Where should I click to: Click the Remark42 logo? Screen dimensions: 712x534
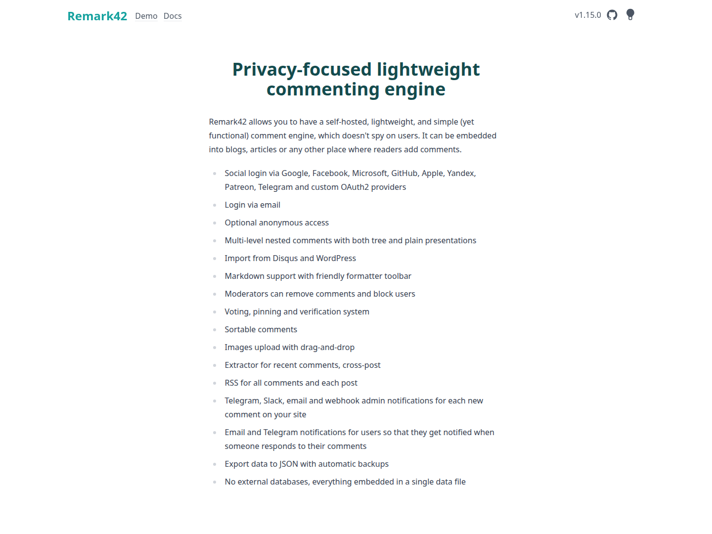(x=97, y=16)
